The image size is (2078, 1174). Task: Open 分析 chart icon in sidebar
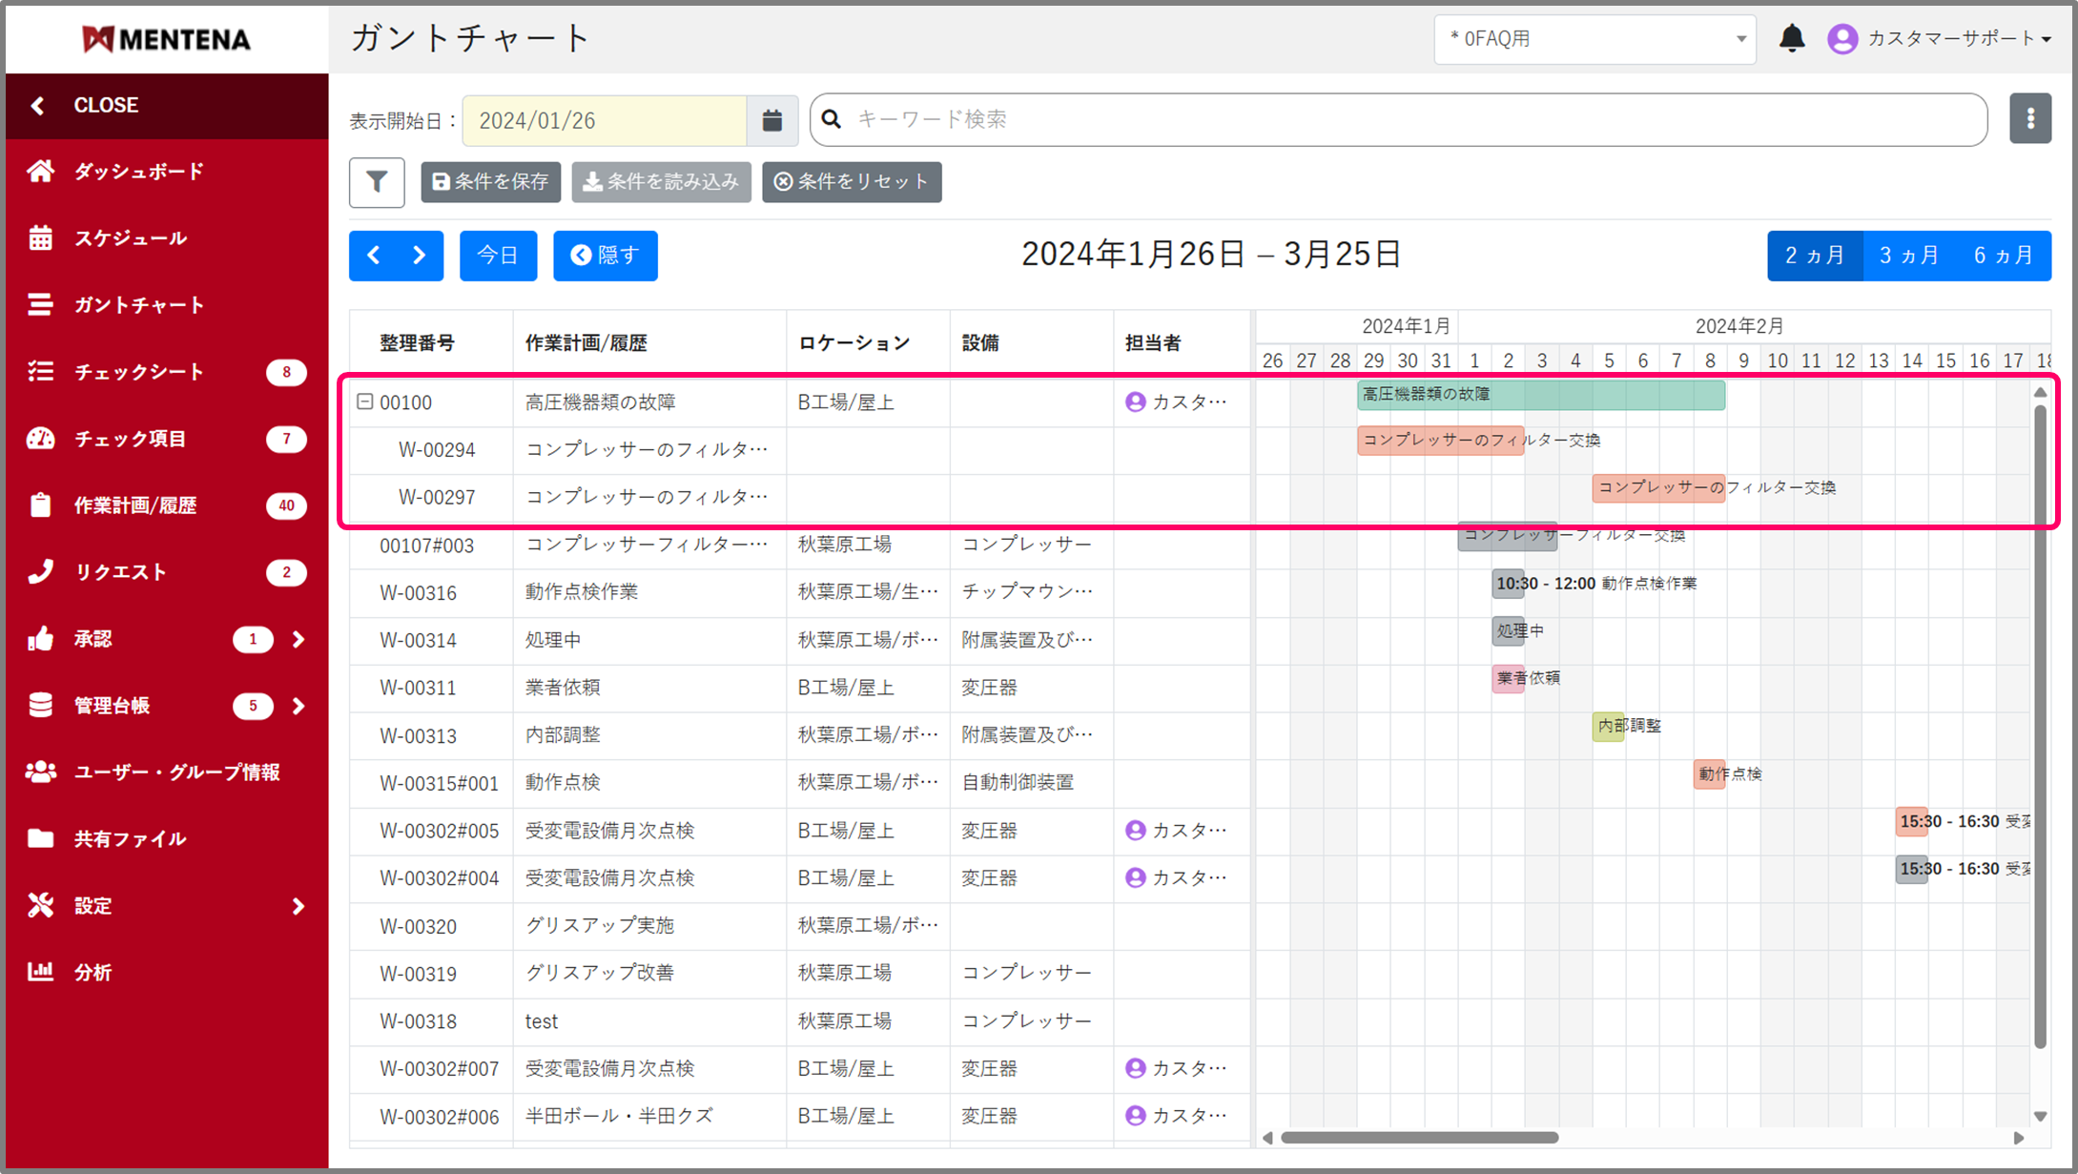pyautogui.click(x=40, y=972)
